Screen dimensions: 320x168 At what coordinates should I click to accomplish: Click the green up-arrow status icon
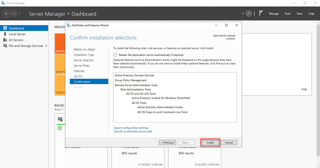tap(60, 128)
